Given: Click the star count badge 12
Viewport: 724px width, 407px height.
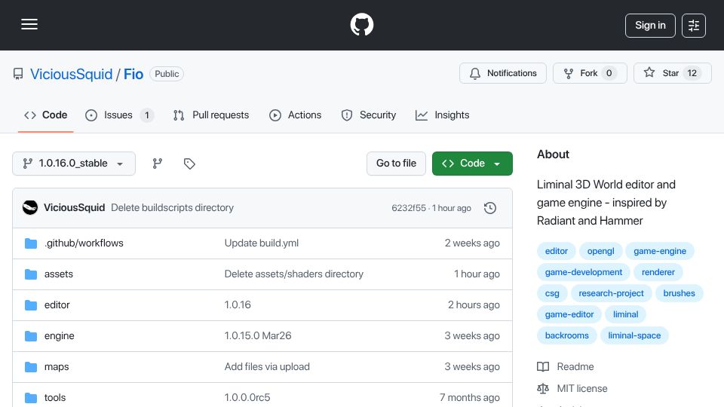Looking at the screenshot, I should tap(692, 73).
